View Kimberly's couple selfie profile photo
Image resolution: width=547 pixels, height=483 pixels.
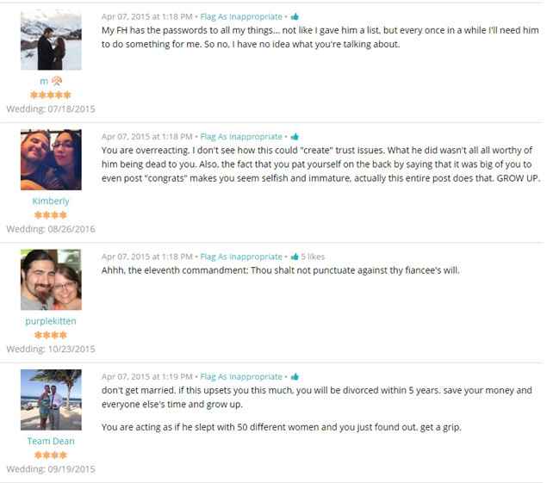51,160
